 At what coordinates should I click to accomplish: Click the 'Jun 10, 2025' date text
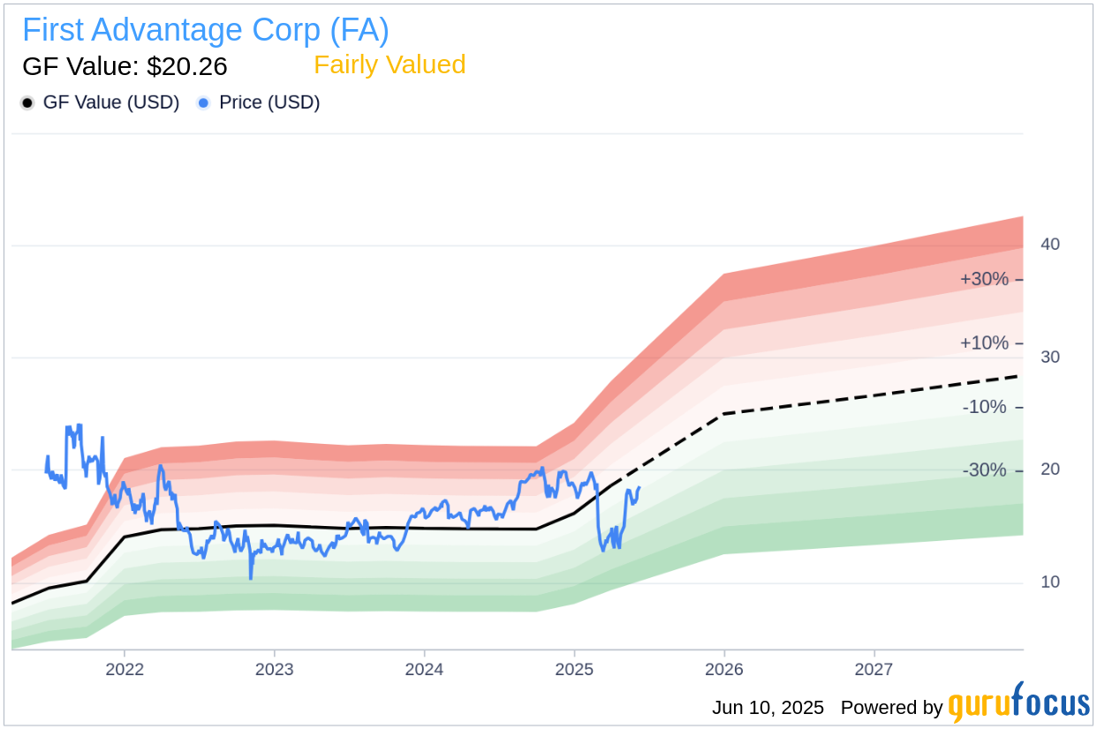pyautogui.click(x=768, y=708)
